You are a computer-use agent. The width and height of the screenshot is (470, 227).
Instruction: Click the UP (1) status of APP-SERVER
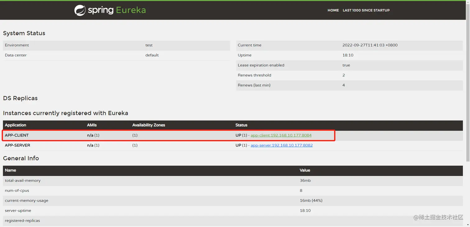(x=242, y=145)
